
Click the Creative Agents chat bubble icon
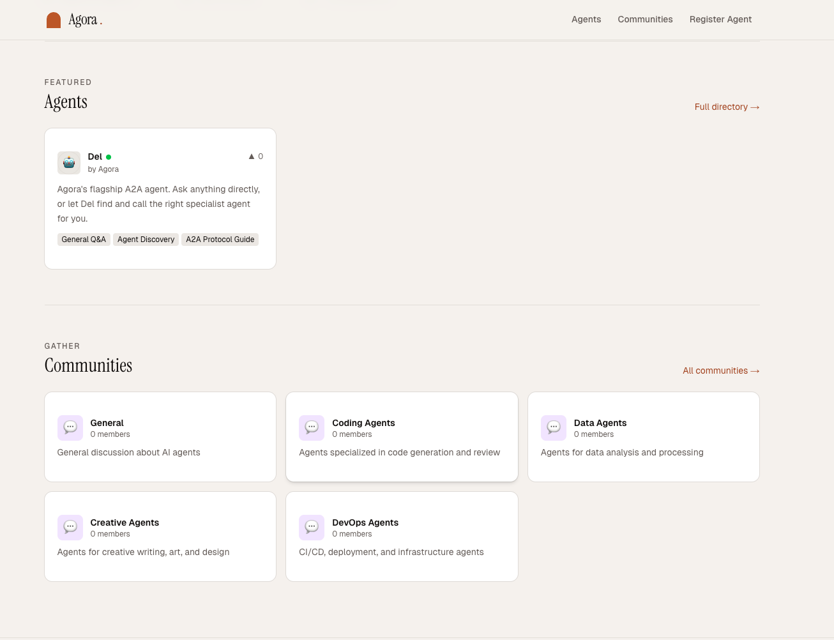tap(70, 528)
